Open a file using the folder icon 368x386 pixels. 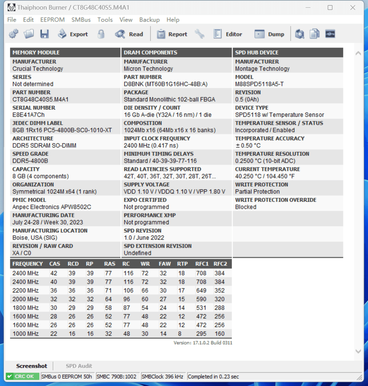point(29,34)
